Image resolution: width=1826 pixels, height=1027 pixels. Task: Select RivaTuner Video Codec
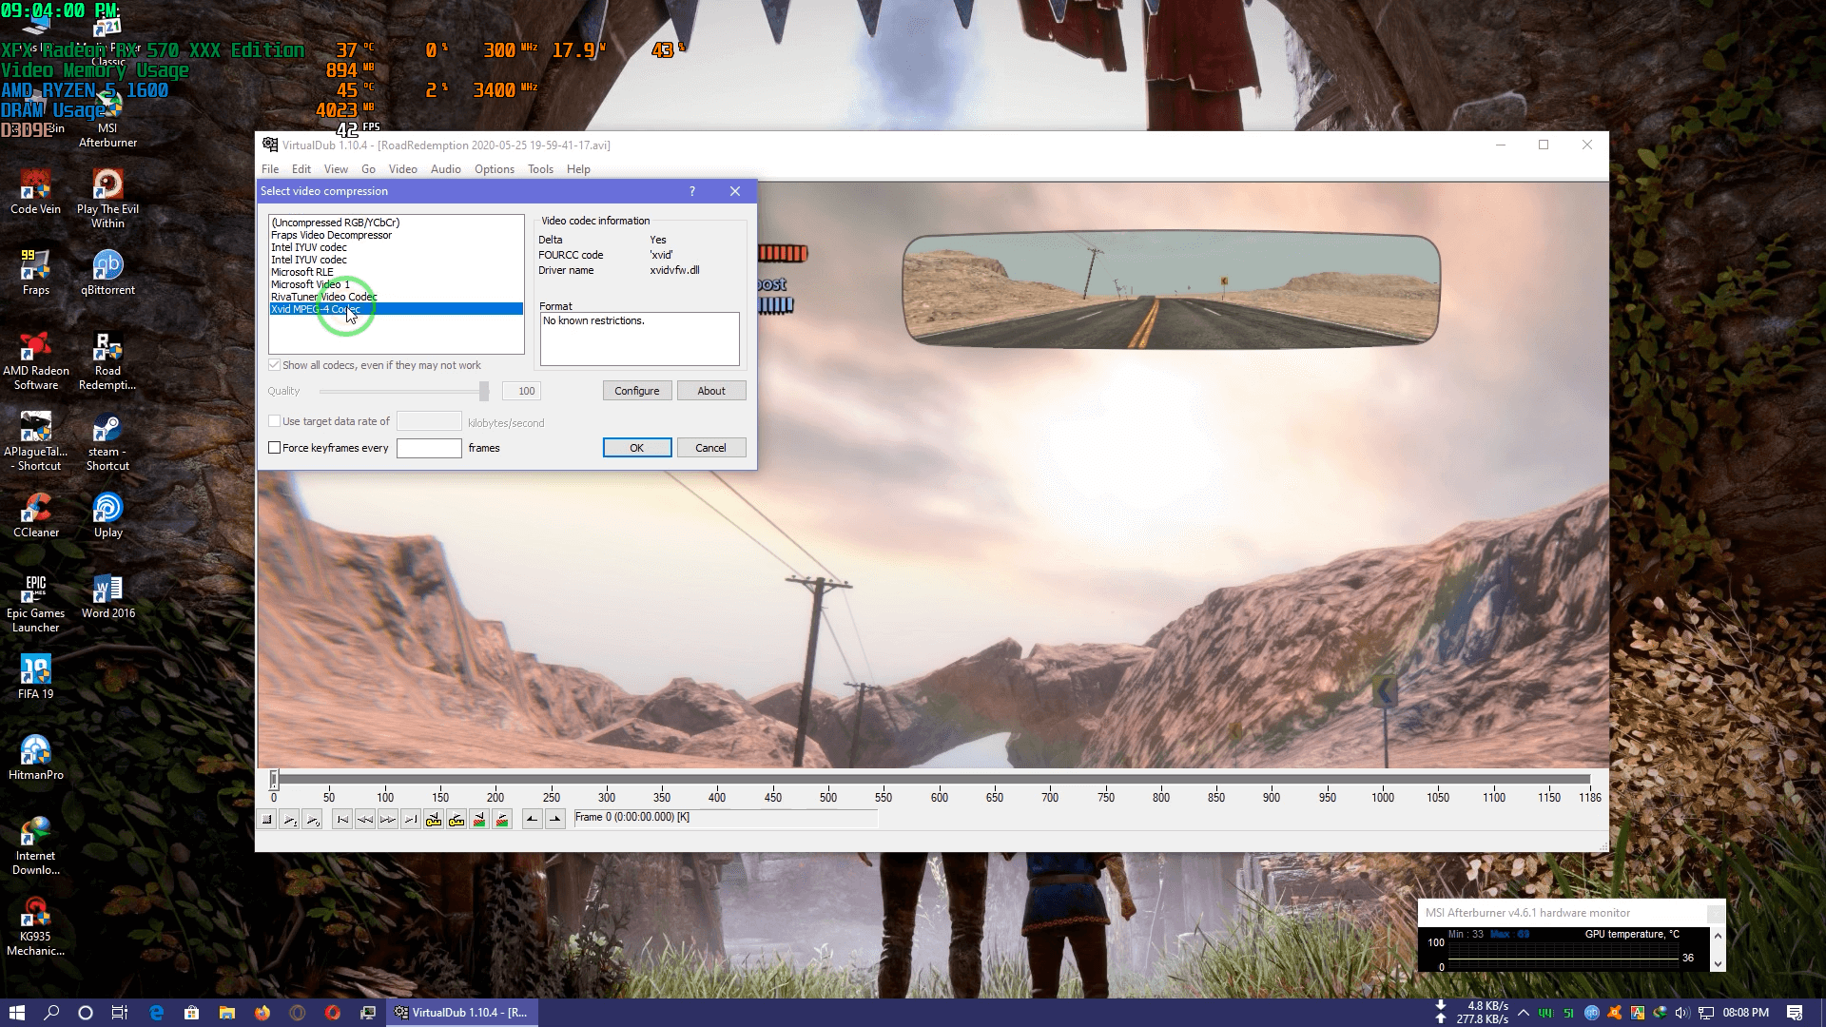(x=396, y=297)
